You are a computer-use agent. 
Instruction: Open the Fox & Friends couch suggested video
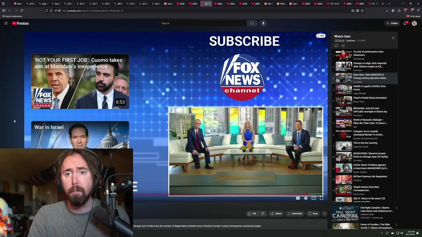(x=246, y=151)
